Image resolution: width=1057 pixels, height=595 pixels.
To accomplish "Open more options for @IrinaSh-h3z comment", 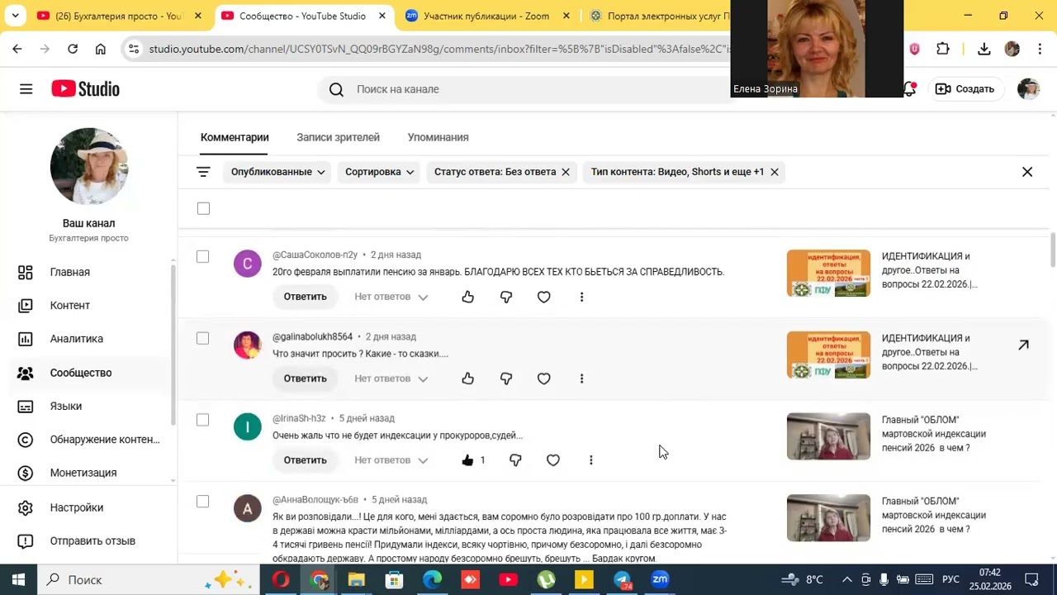I will (x=590, y=460).
